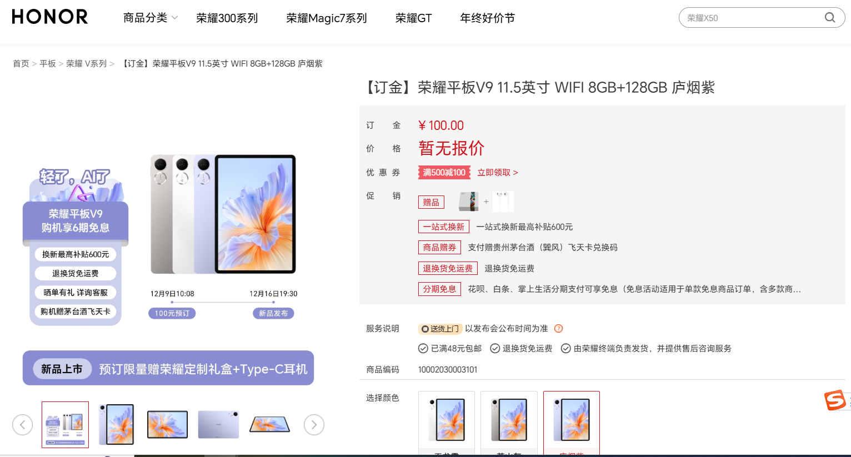Click the gift box image in promotions
Screen dimensions: 851x457
[x=468, y=202]
